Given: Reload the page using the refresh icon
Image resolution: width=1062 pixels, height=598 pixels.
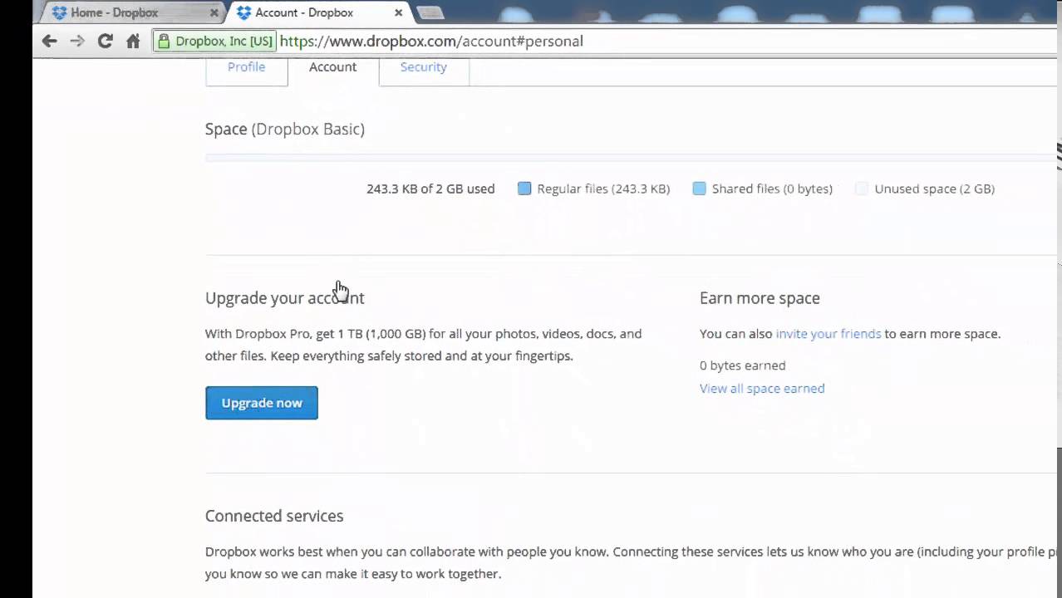Looking at the screenshot, I should (x=105, y=41).
